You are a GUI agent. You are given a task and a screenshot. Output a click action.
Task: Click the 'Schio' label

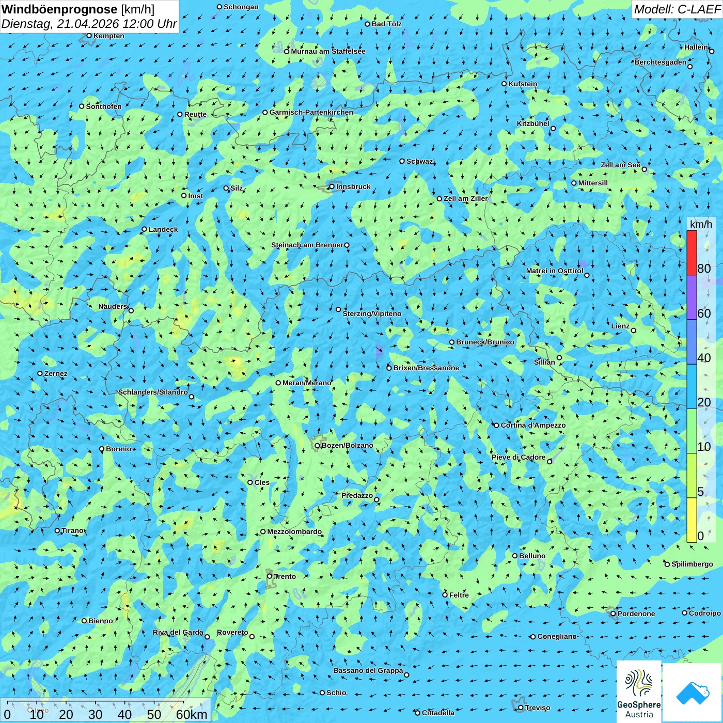click(336, 693)
